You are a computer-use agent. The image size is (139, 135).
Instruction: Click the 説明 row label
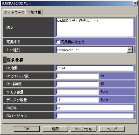(x=10, y=27)
